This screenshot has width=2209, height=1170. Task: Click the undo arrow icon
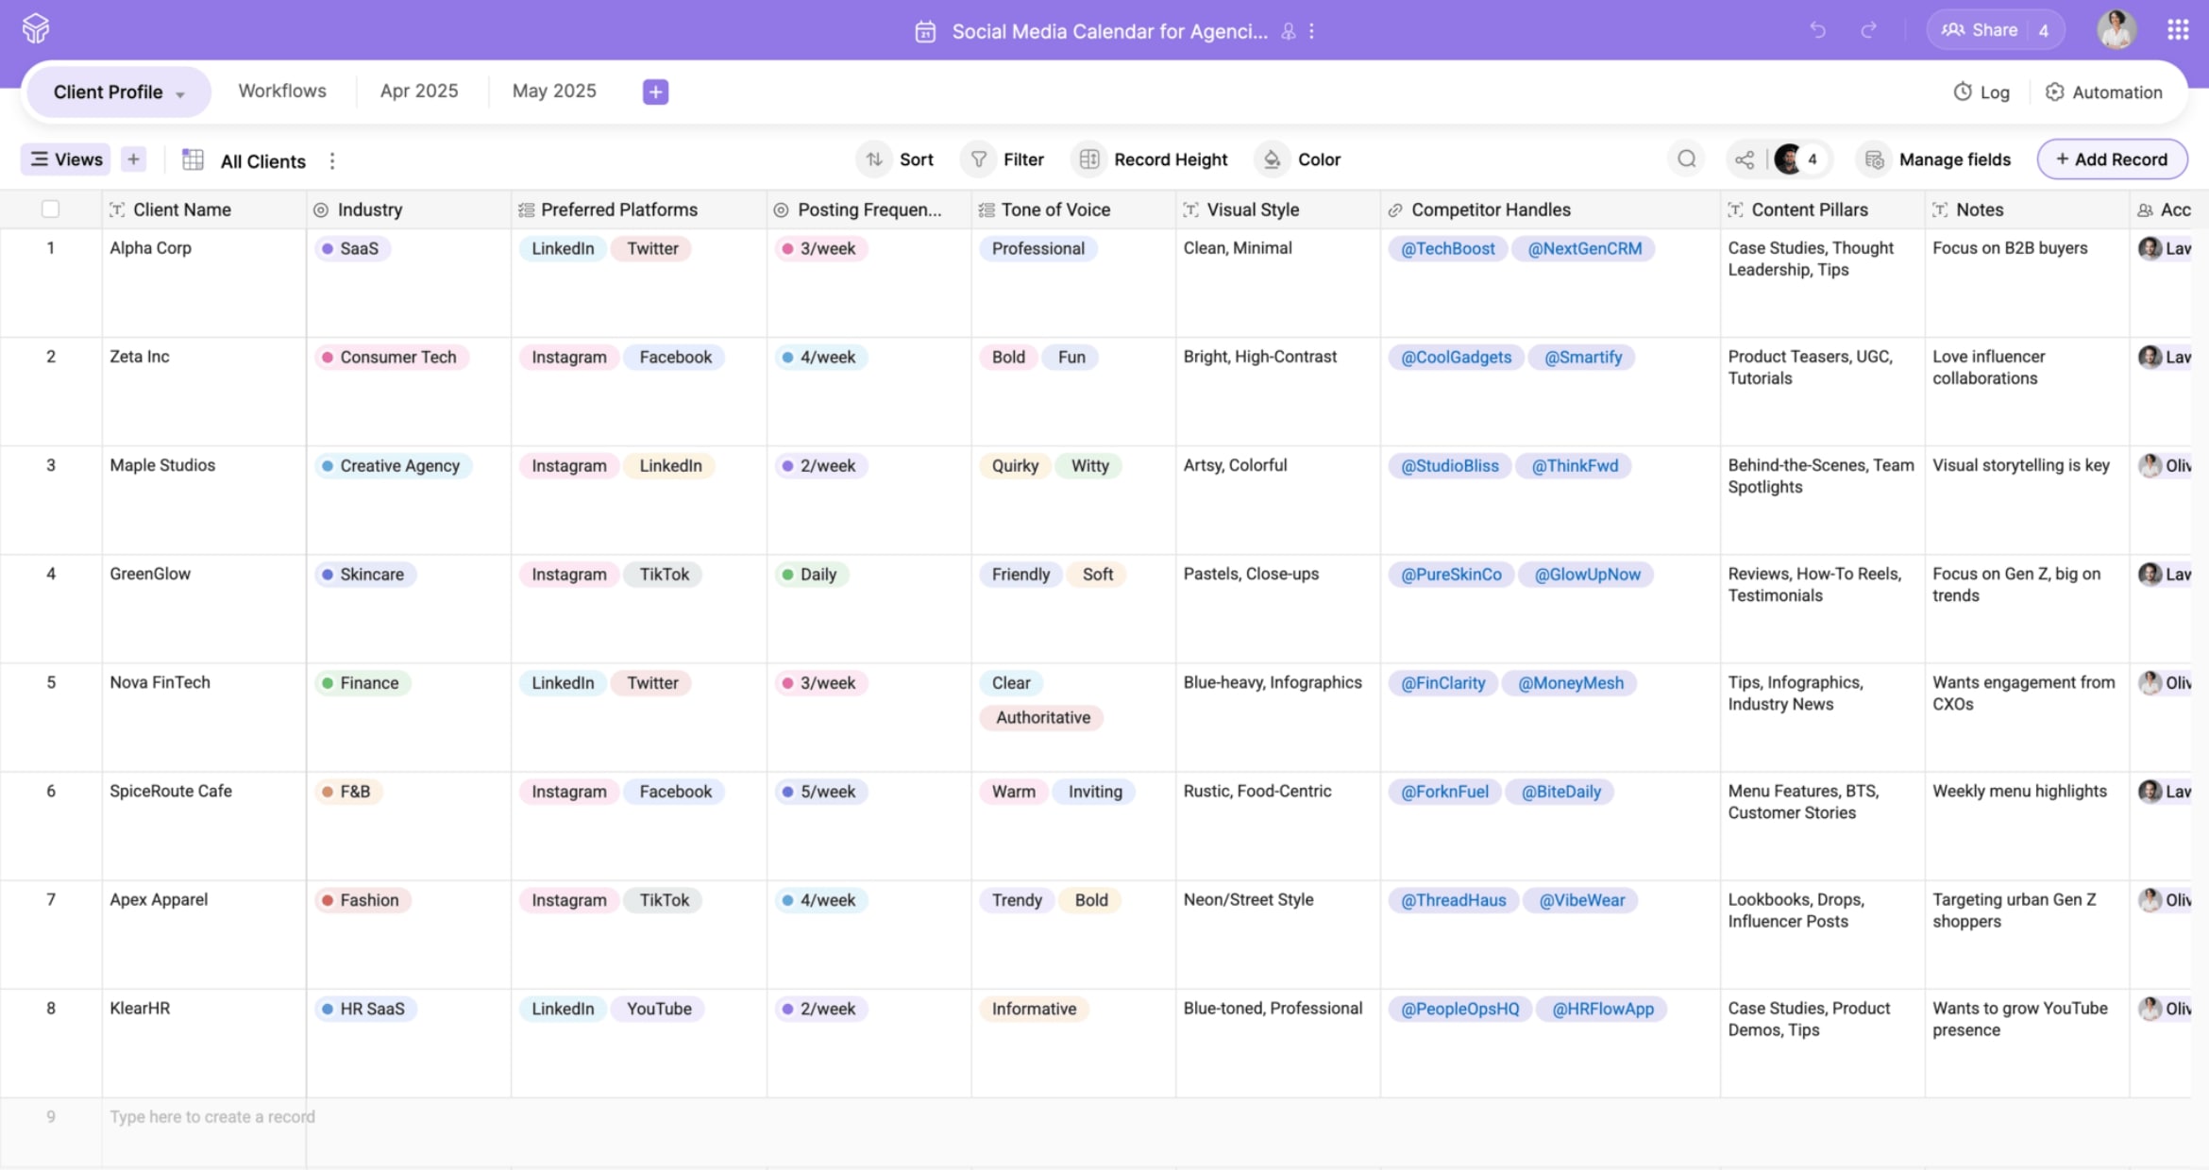1817,30
